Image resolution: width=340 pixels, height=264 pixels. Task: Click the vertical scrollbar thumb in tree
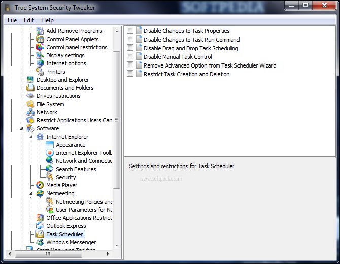click(117, 120)
